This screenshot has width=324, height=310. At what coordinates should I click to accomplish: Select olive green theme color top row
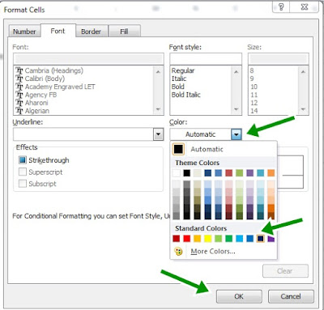(240, 173)
